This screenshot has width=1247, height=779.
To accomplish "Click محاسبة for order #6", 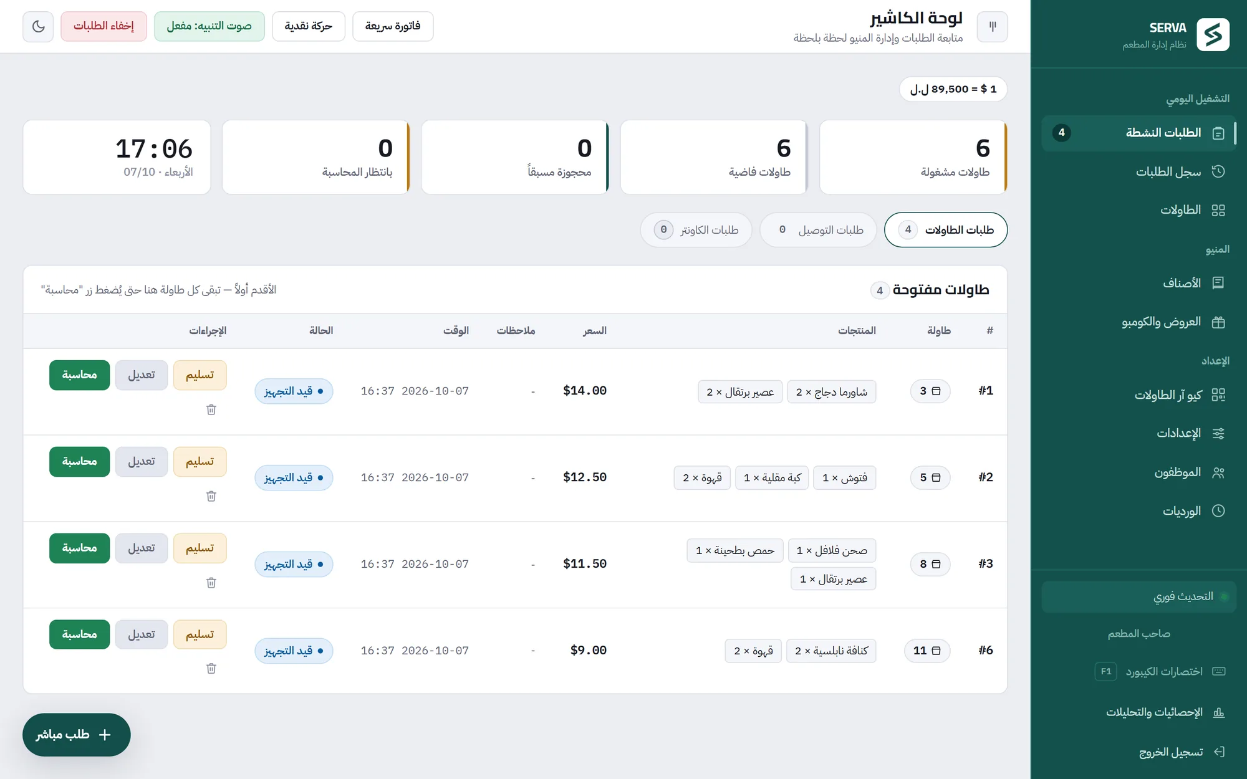I will click(x=80, y=635).
